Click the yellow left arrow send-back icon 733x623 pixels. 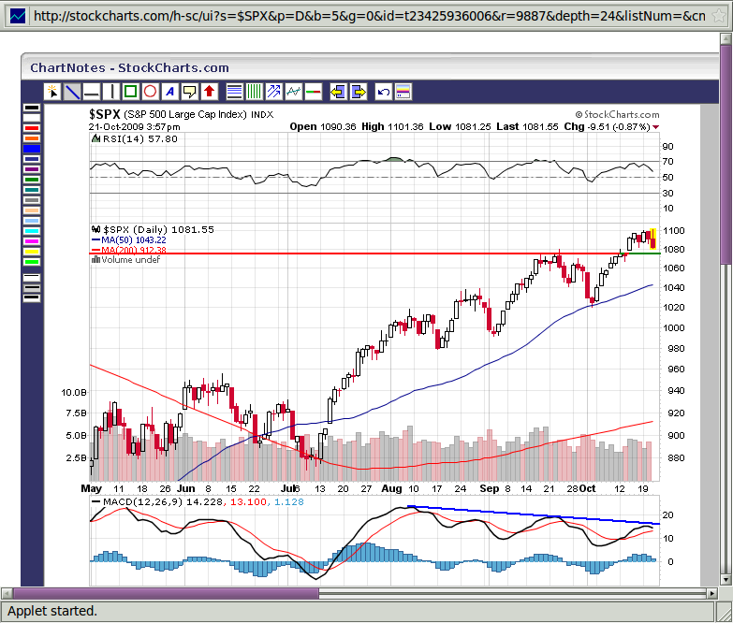(x=338, y=92)
